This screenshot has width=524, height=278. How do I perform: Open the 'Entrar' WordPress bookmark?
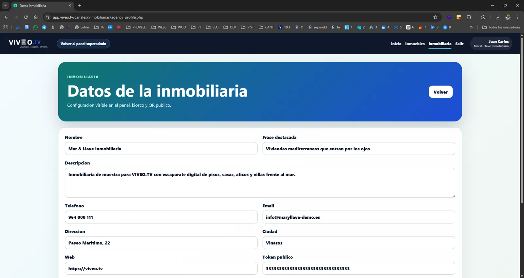click(x=82, y=27)
